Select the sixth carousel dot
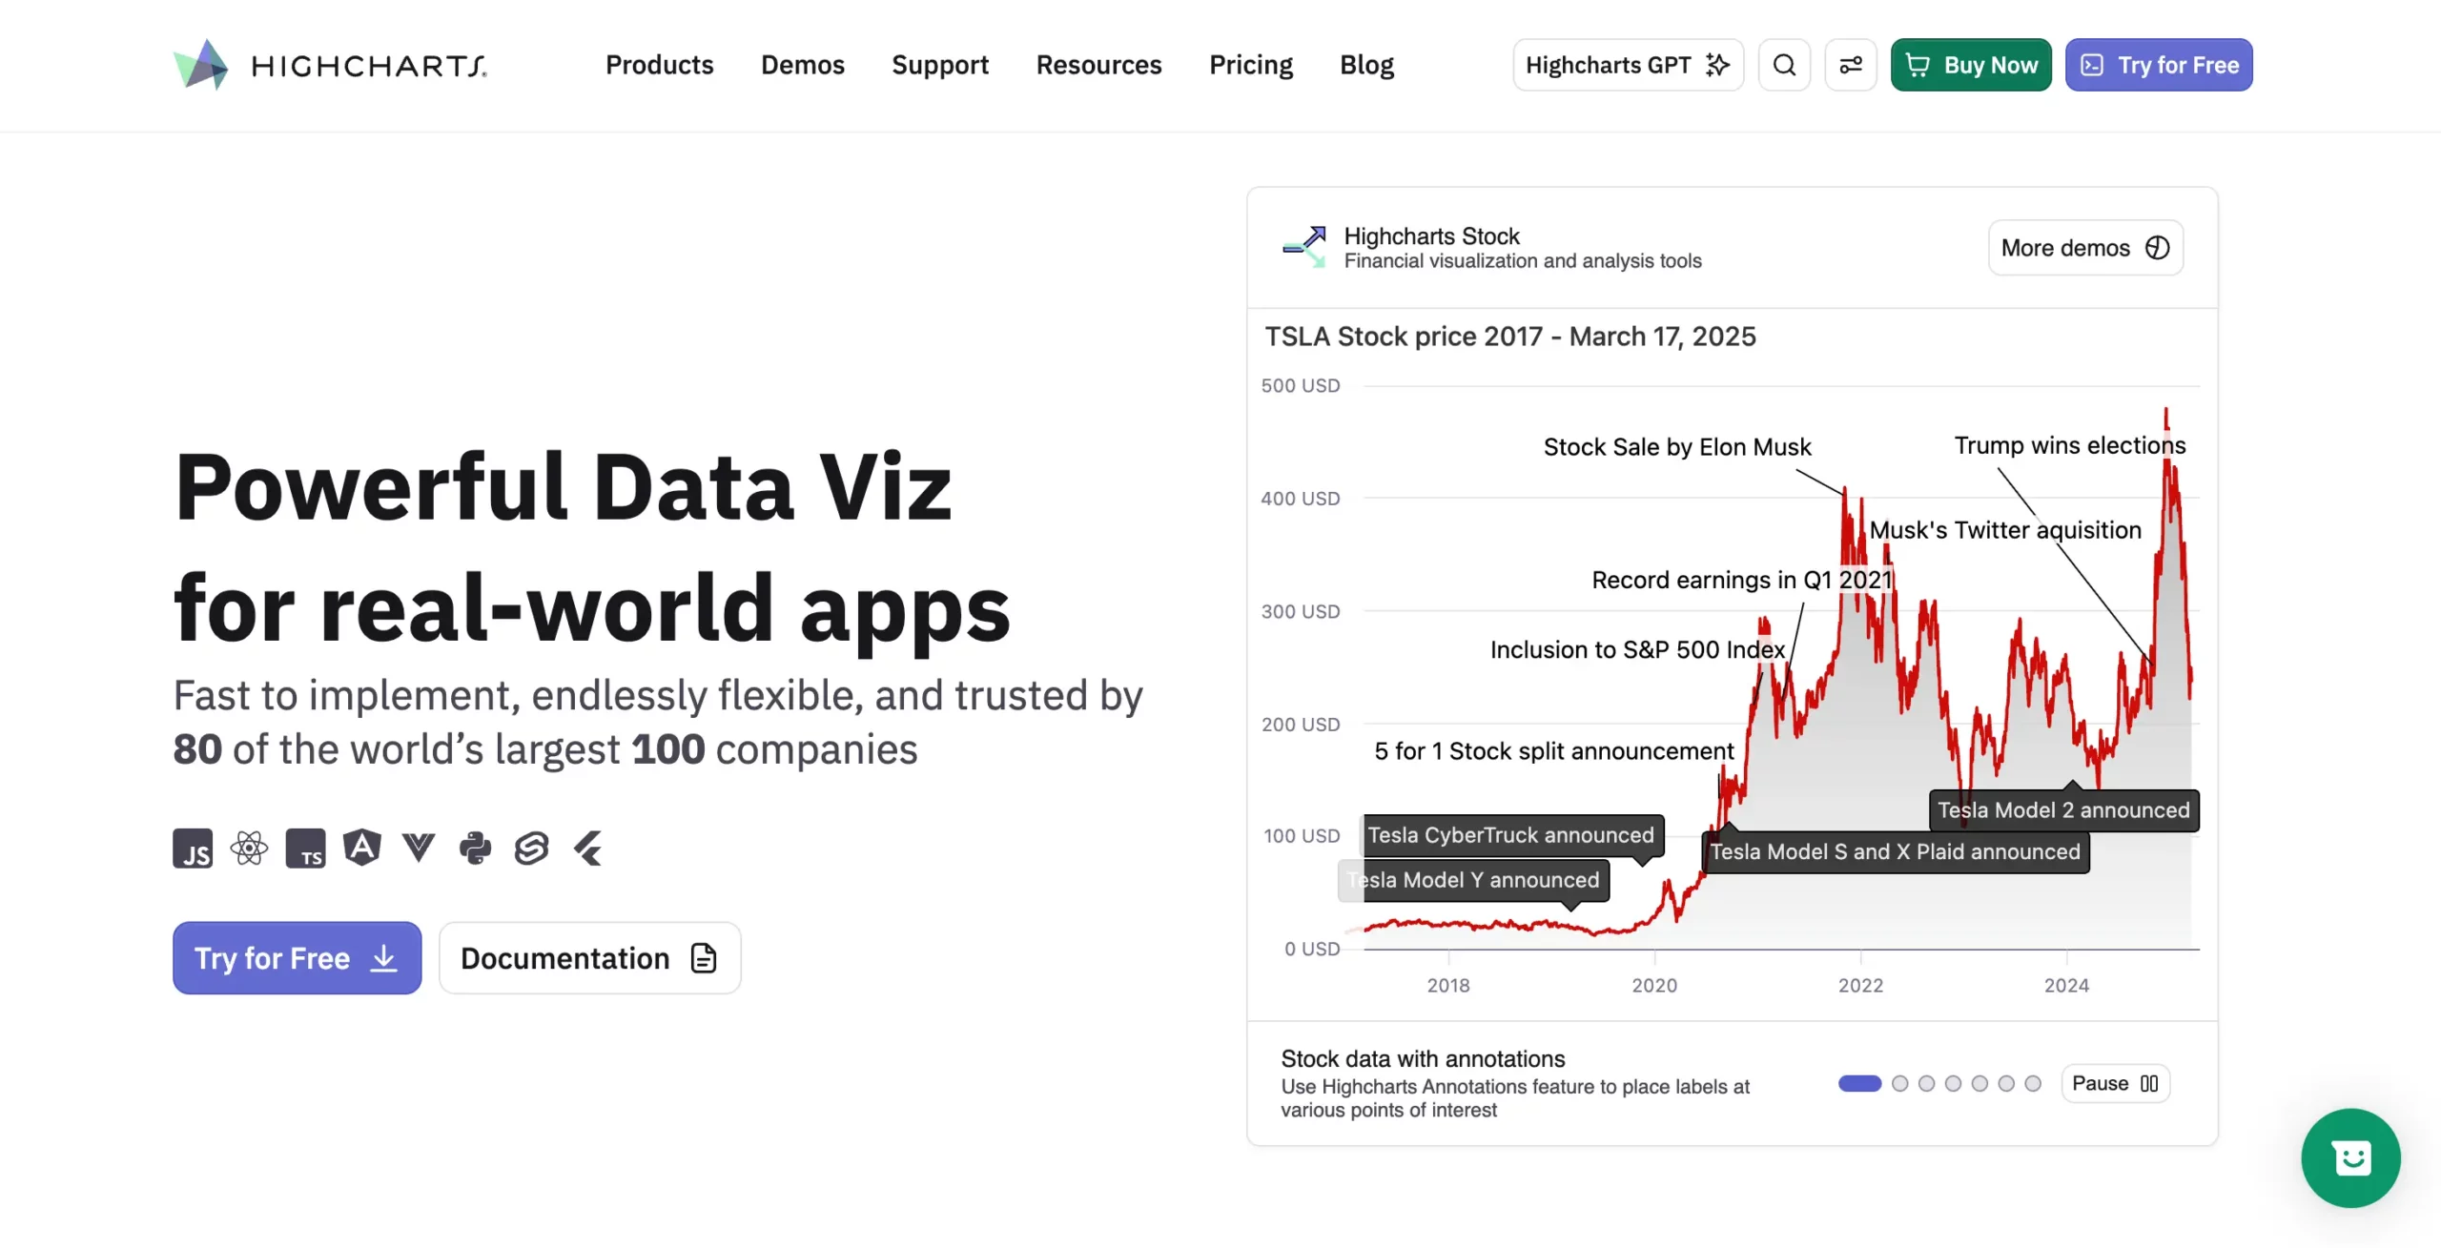Viewport: 2441px width, 1248px height. [2006, 1083]
